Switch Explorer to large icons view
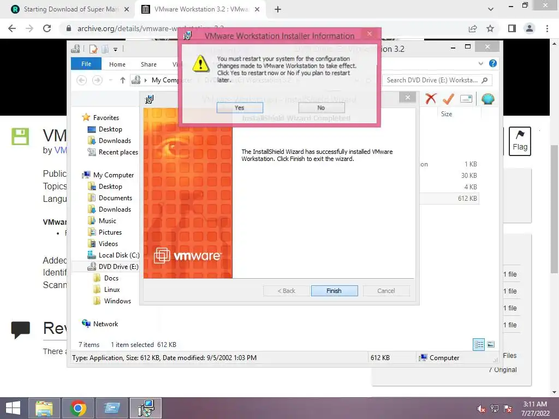Screen dimensions: 559x419 [491, 344]
